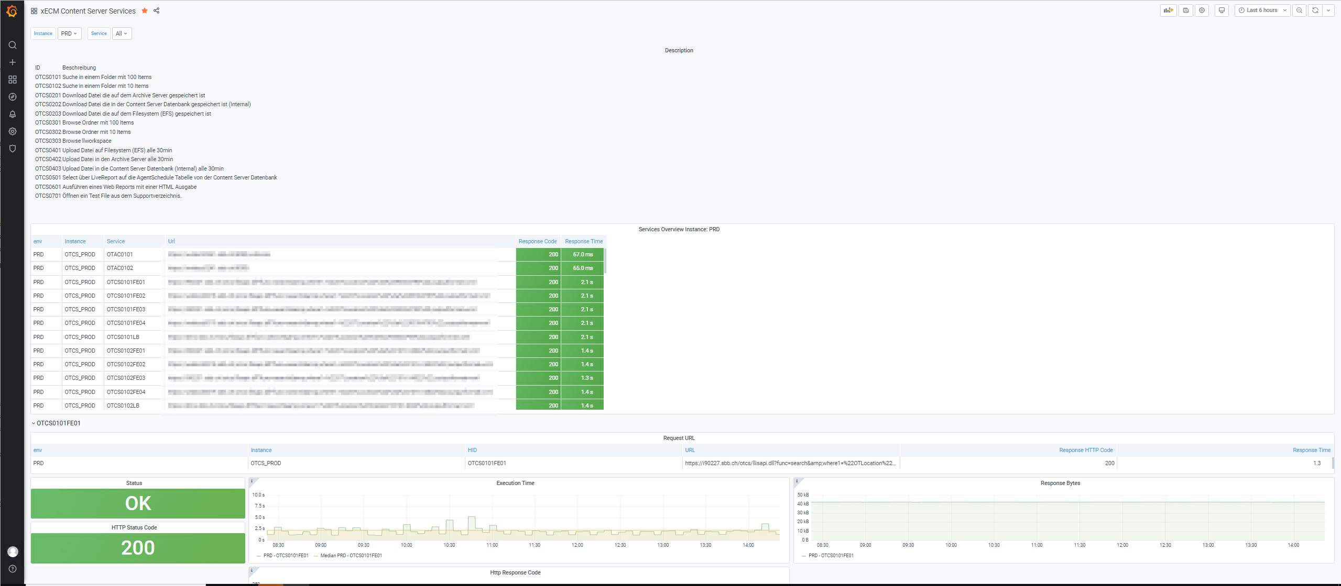Viewport: 1341px width, 586px height.
Task: Toggle Median PRD - OTCS0101FE01 legend series
Action: point(351,556)
